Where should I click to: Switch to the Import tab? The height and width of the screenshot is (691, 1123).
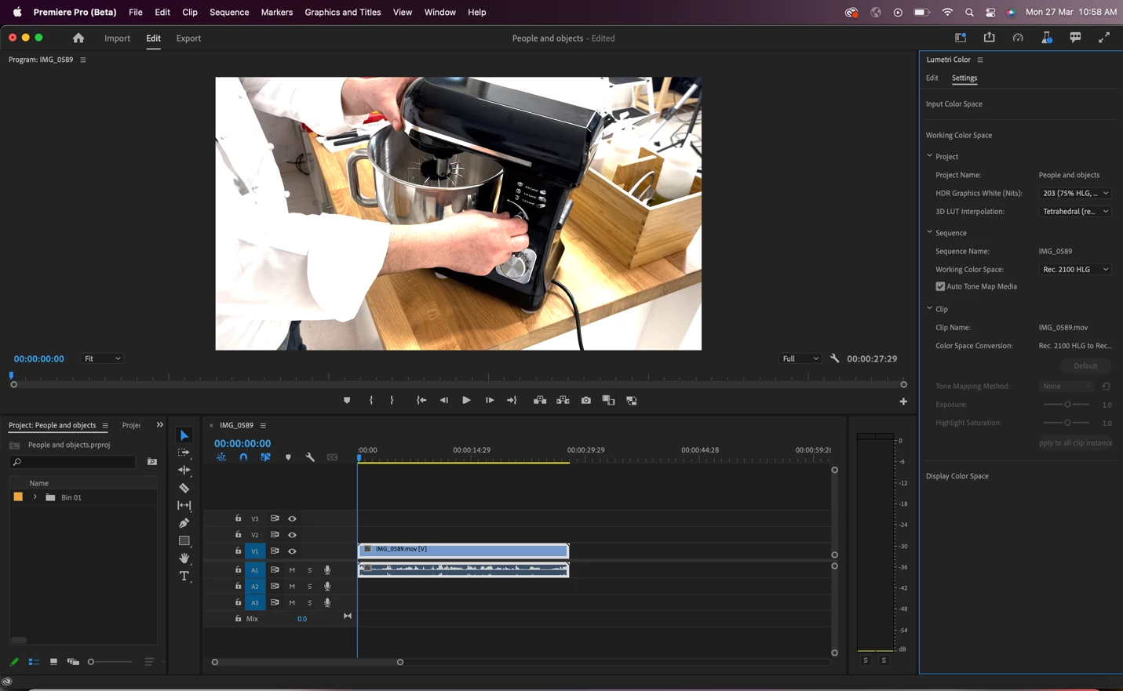tap(118, 38)
